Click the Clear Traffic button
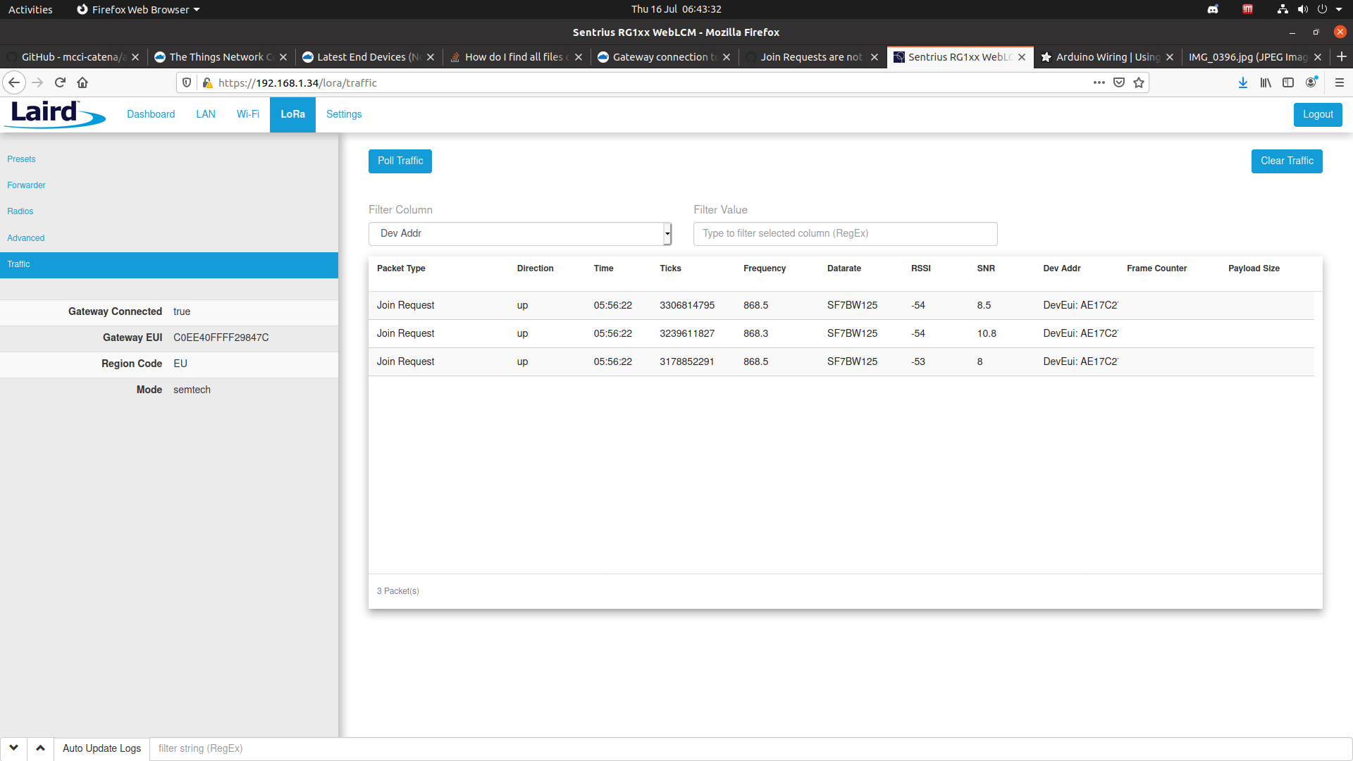The height and width of the screenshot is (761, 1353). tap(1287, 161)
